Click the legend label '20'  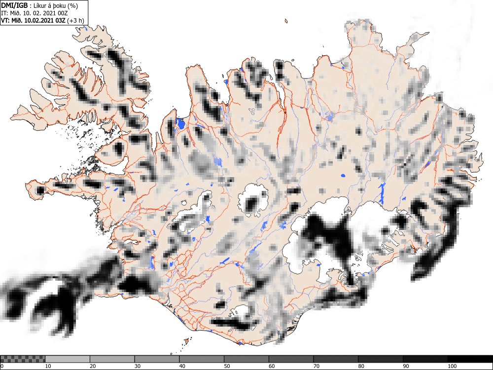(93, 366)
